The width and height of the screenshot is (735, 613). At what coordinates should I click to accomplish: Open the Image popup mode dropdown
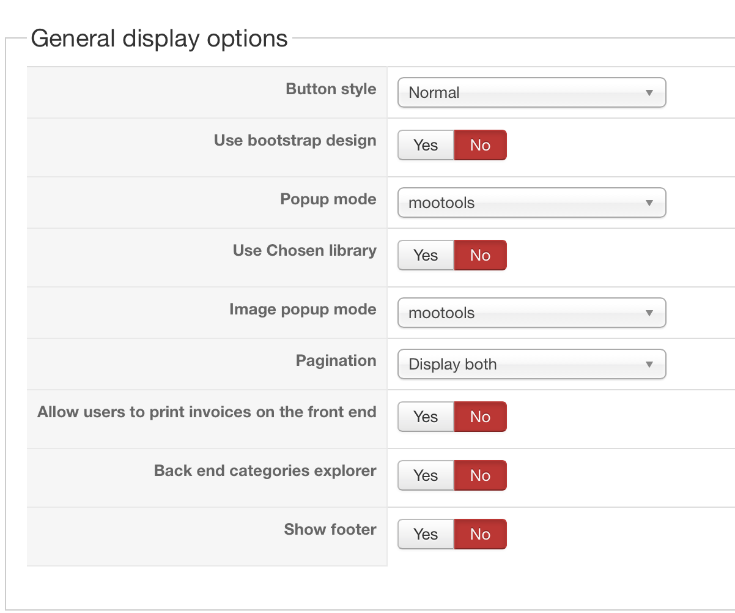(531, 313)
